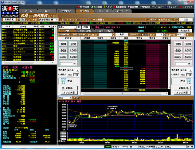The width and height of the screenshot is (195, 150).
Task: Open 日足 chart period dropdown
Action: (71, 98)
